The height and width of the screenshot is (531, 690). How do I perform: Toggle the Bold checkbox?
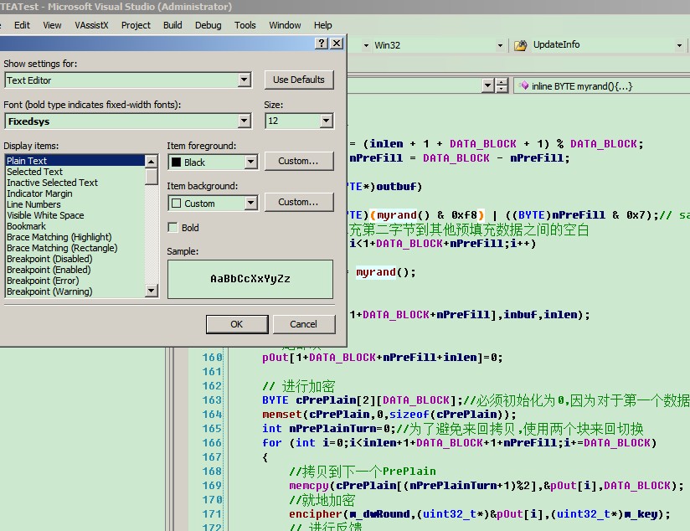point(173,228)
